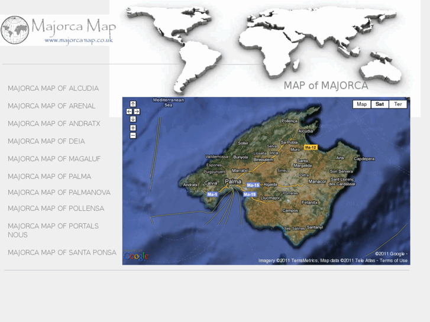430x322 pixels.
Task: Click the Andratx label on the map
Action: (190, 185)
